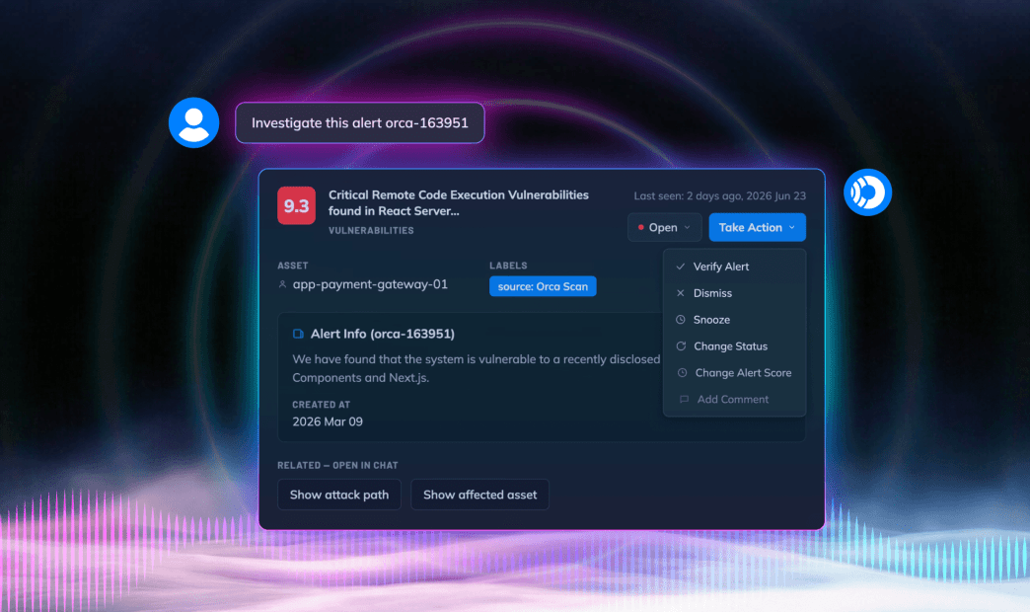The image size is (1030, 612).
Task: Select Add Comment menu entry
Action: (x=734, y=399)
